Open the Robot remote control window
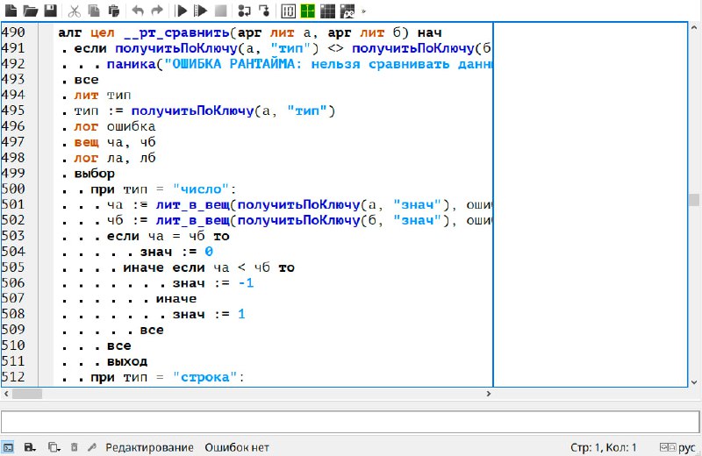702x456 pixels. coord(347,11)
